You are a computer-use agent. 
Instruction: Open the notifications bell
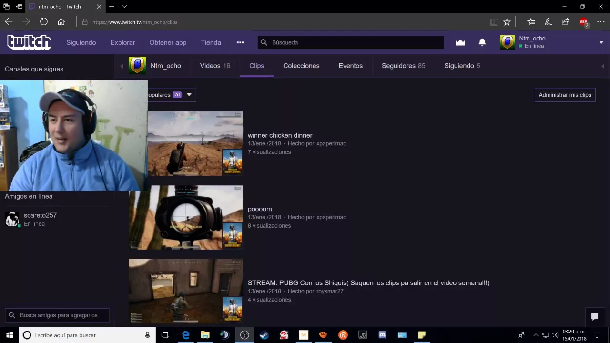click(482, 42)
